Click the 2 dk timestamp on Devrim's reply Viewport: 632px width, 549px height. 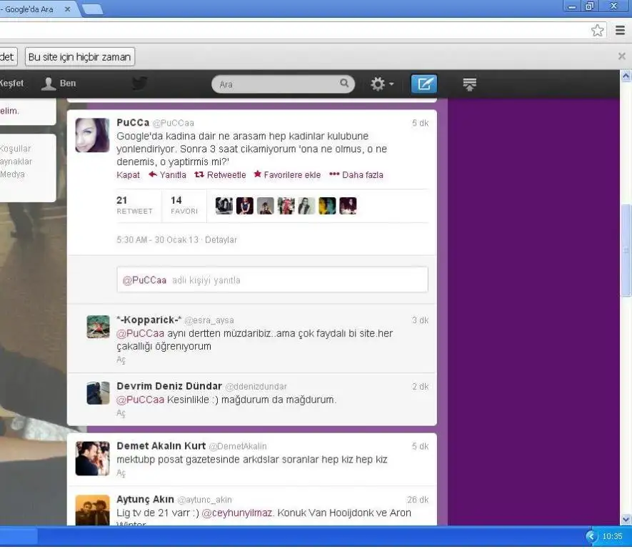[x=420, y=387]
